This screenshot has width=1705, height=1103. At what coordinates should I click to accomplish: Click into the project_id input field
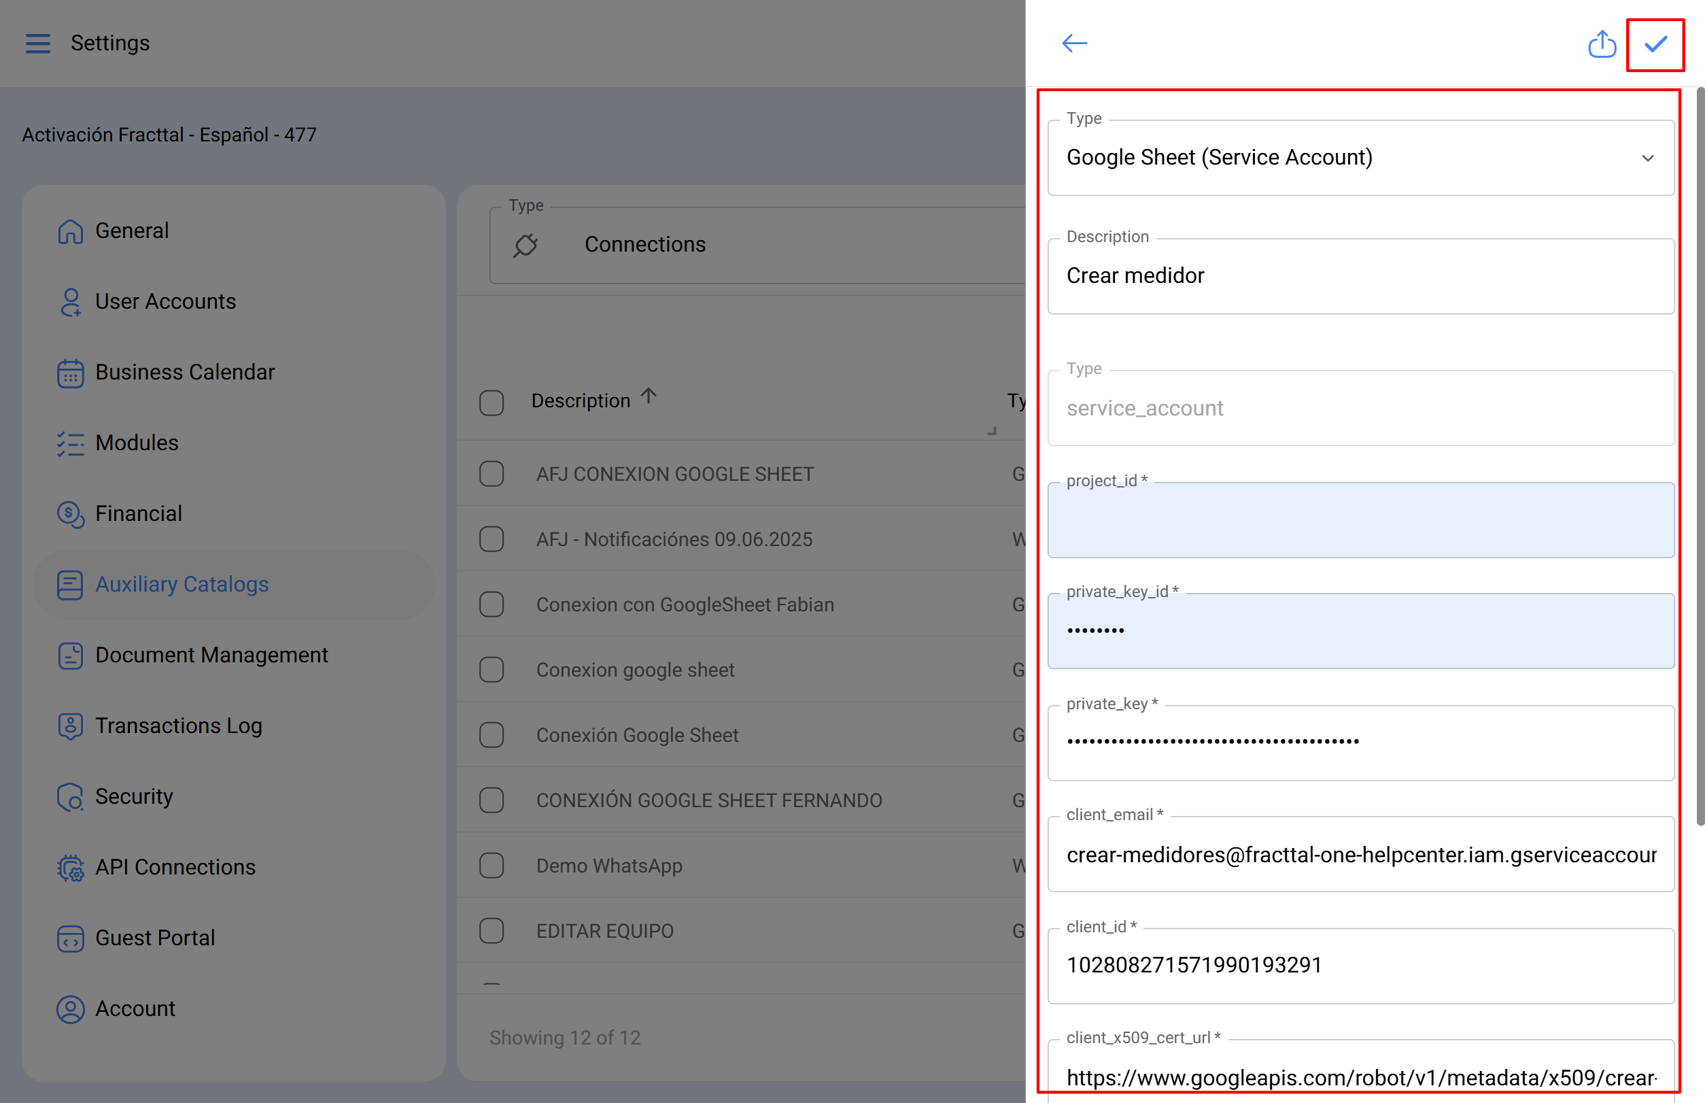(1360, 520)
